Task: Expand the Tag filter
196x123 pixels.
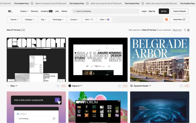Action: (43, 19)
